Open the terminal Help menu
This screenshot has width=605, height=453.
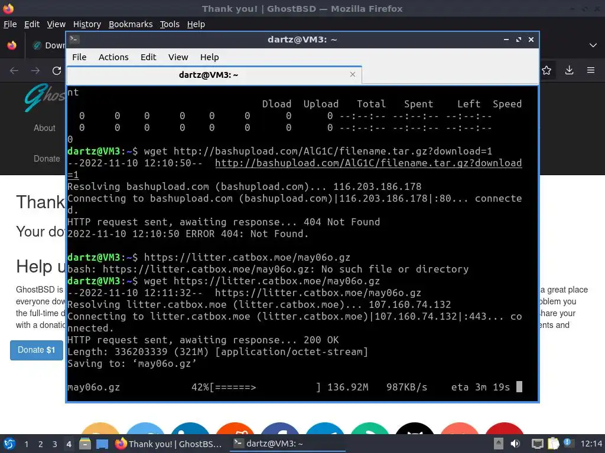pos(210,57)
